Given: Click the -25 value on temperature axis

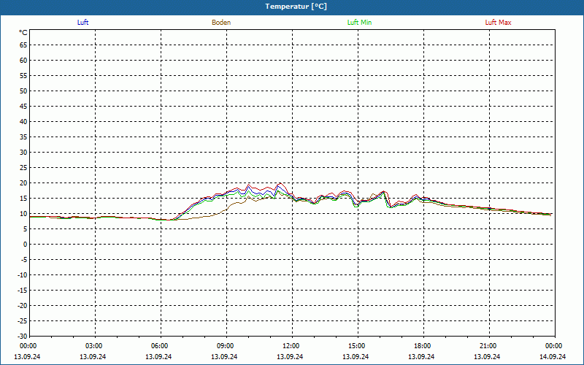Looking at the screenshot, I should point(23,321).
